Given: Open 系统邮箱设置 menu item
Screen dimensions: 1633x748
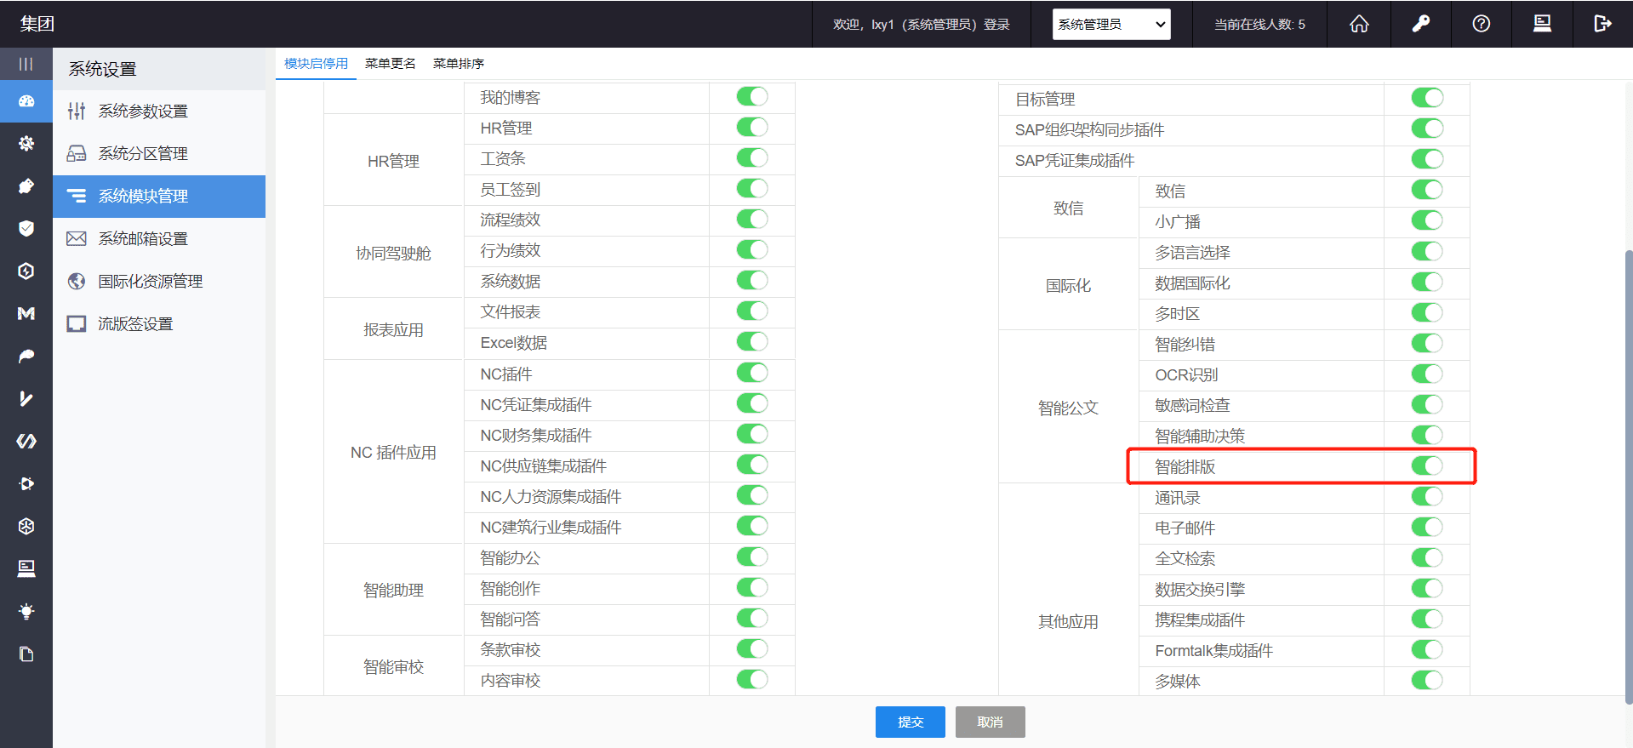Looking at the screenshot, I should [159, 239].
